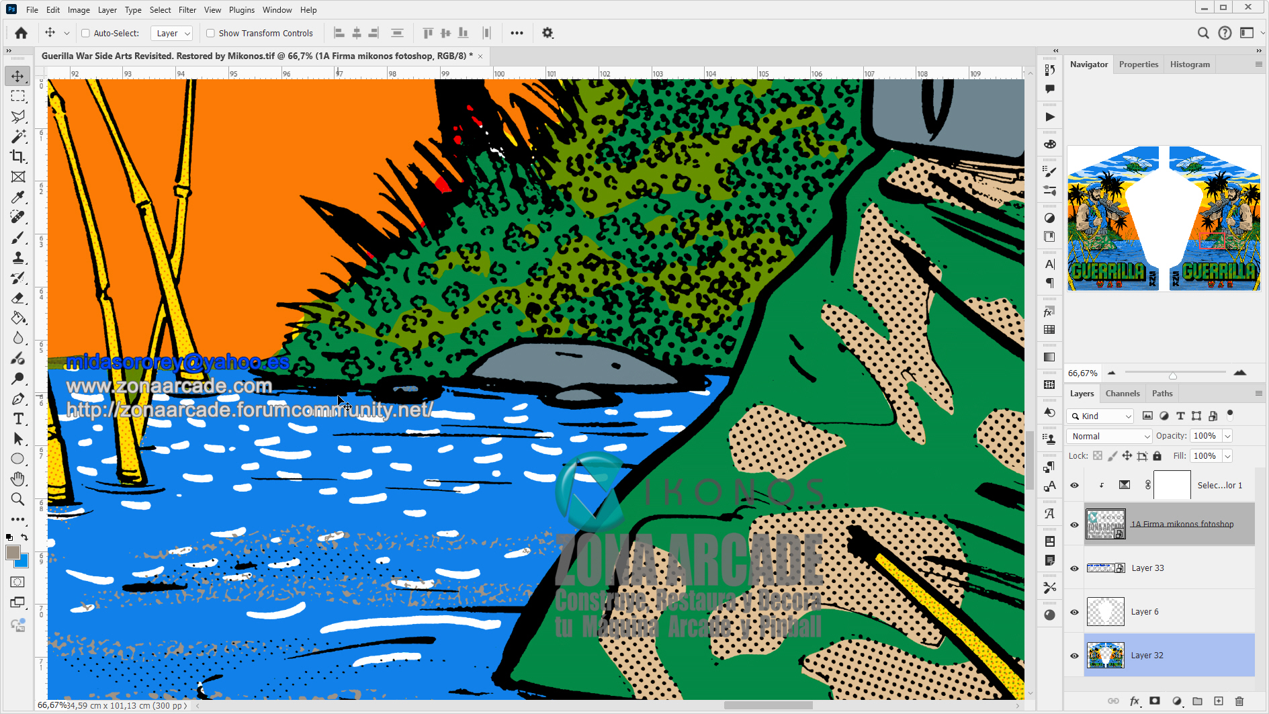This screenshot has height=714, width=1269.
Task: Close the Guerilla War document tab
Action: point(480,56)
